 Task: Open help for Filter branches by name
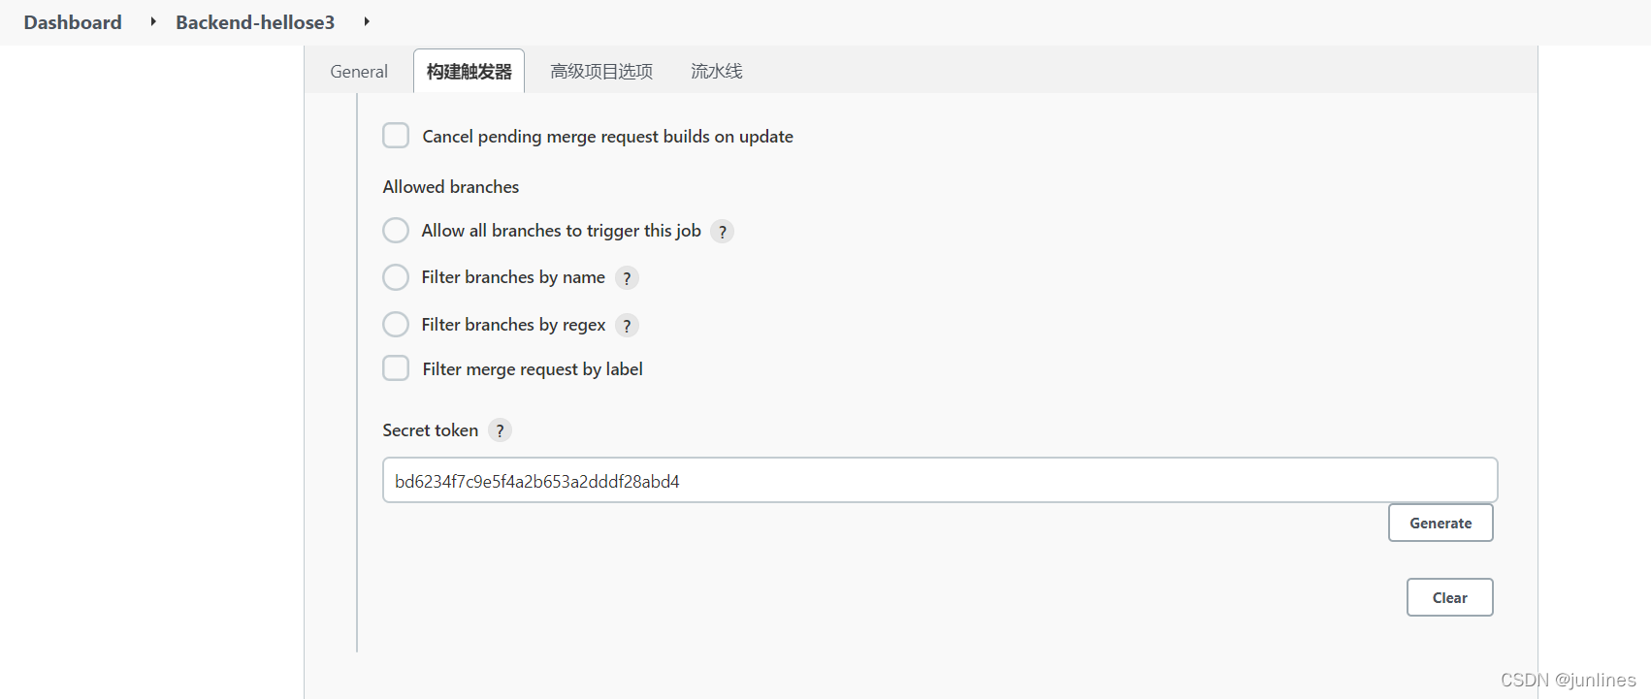pos(628,278)
